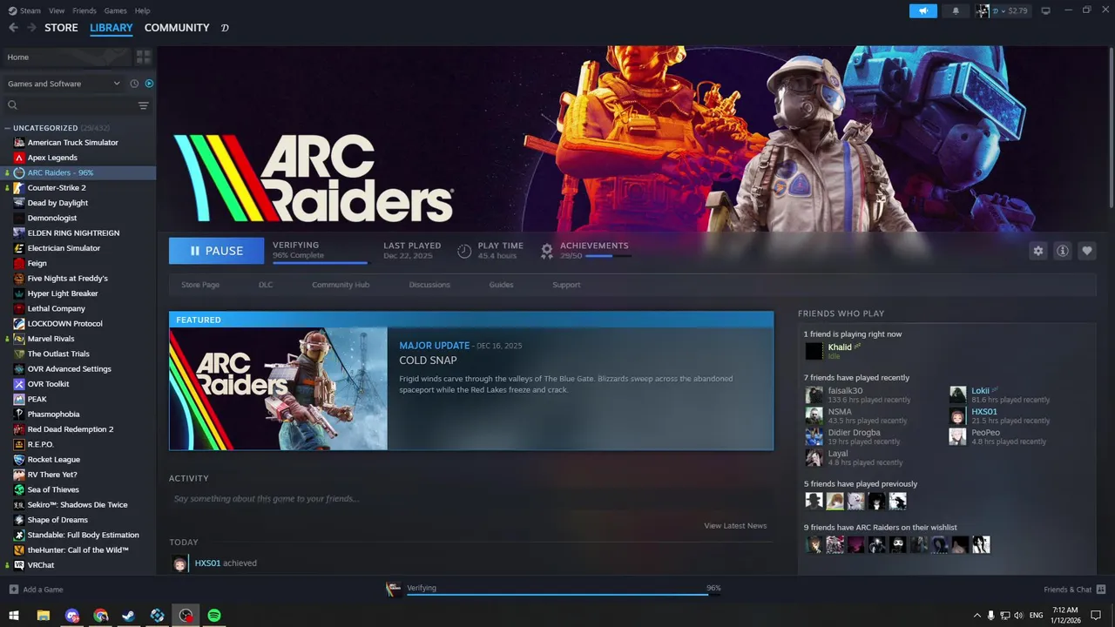The image size is (1115, 627).
Task: Open the Support link
Action: click(x=566, y=285)
